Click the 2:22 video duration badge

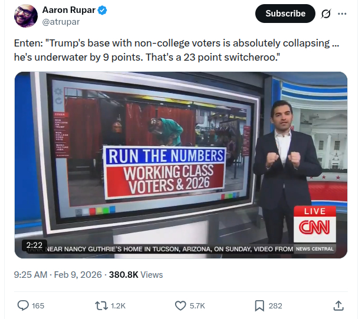pos(33,244)
